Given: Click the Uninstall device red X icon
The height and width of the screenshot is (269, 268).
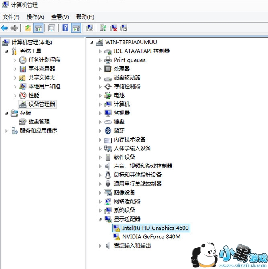Looking at the screenshot, I should click(x=113, y=28).
